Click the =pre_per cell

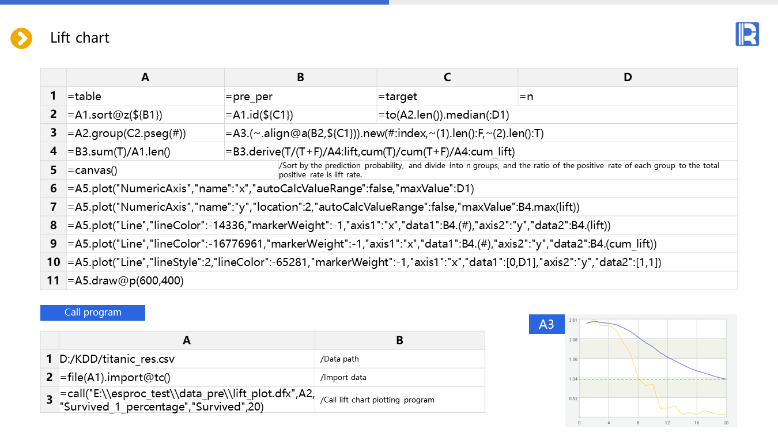[300, 96]
